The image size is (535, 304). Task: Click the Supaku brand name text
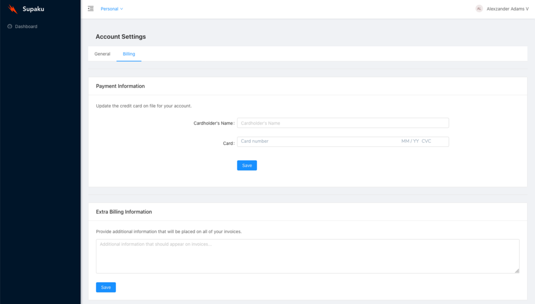click(x=34, y=9)
